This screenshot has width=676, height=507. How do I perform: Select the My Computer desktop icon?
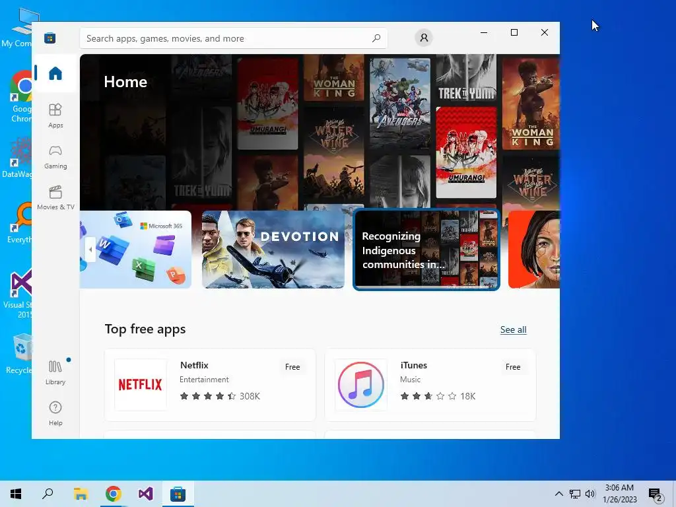(x=17, y=28)
